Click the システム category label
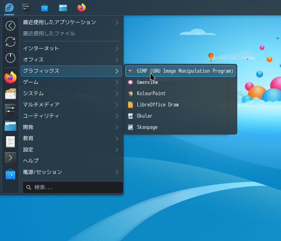The height and width of the screenshot is (241, 281). 33,94
